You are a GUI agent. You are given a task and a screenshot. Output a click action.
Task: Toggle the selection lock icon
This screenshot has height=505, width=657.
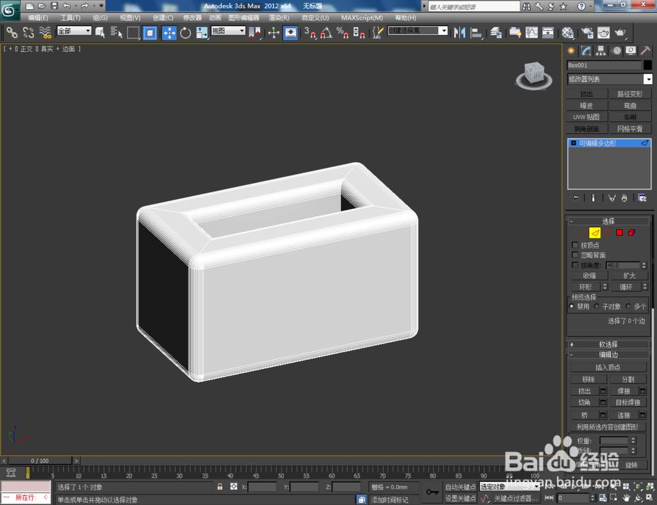pos(219,487)
